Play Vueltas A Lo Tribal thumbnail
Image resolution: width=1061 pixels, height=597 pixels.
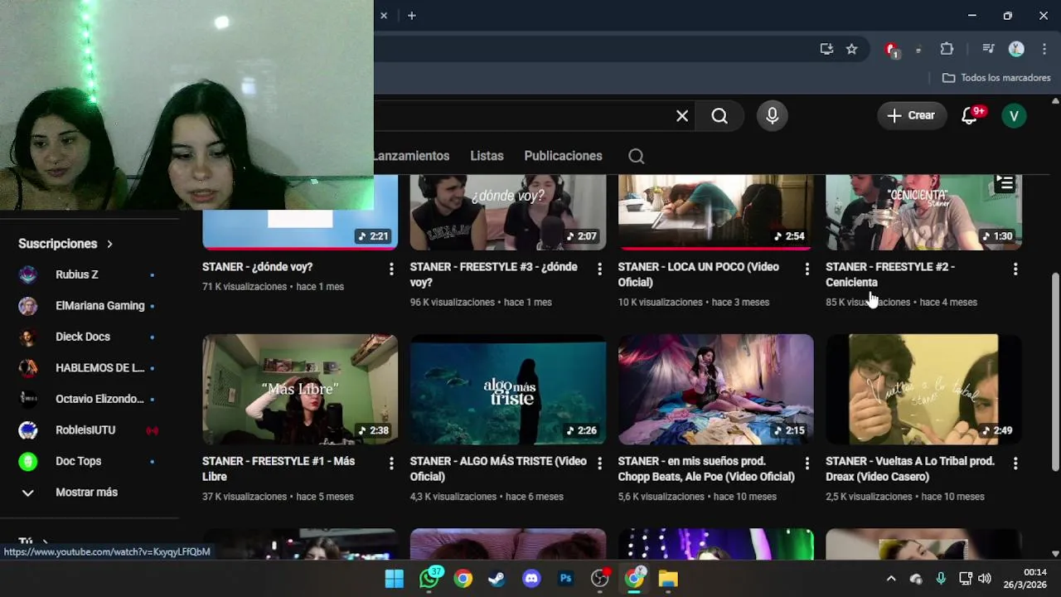[923, 390]
